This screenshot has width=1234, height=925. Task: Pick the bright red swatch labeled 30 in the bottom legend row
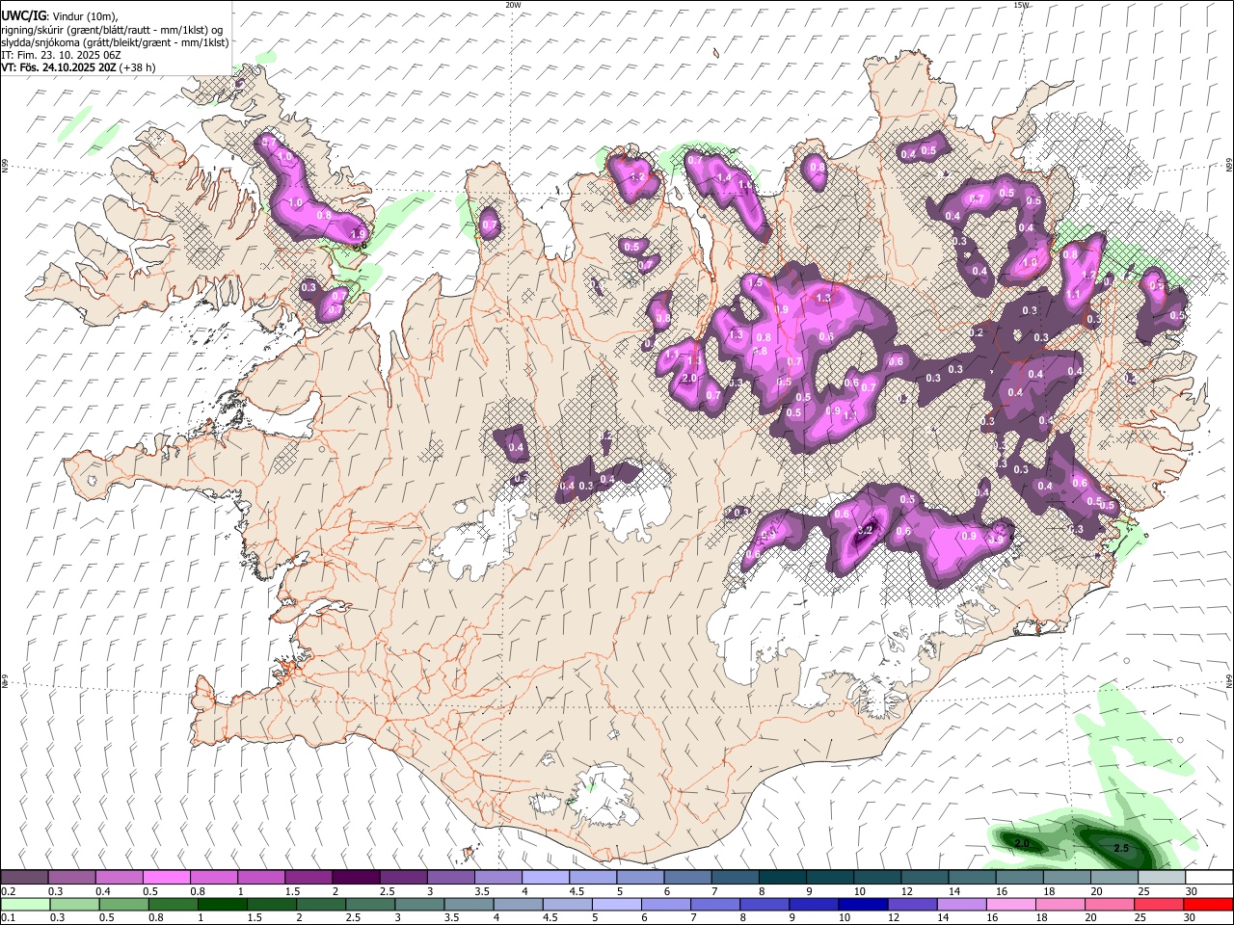1208,905
